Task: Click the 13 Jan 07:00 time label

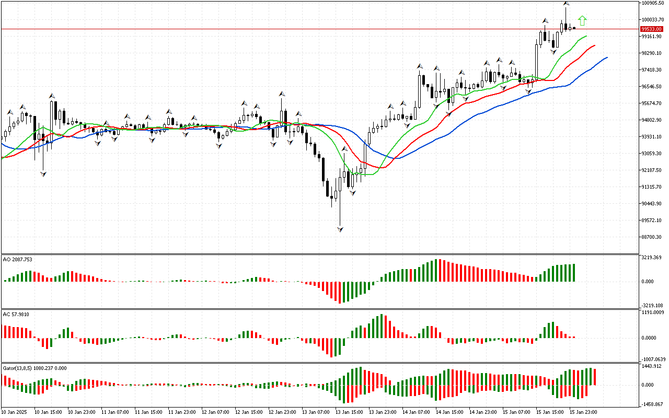Action: 315,412
